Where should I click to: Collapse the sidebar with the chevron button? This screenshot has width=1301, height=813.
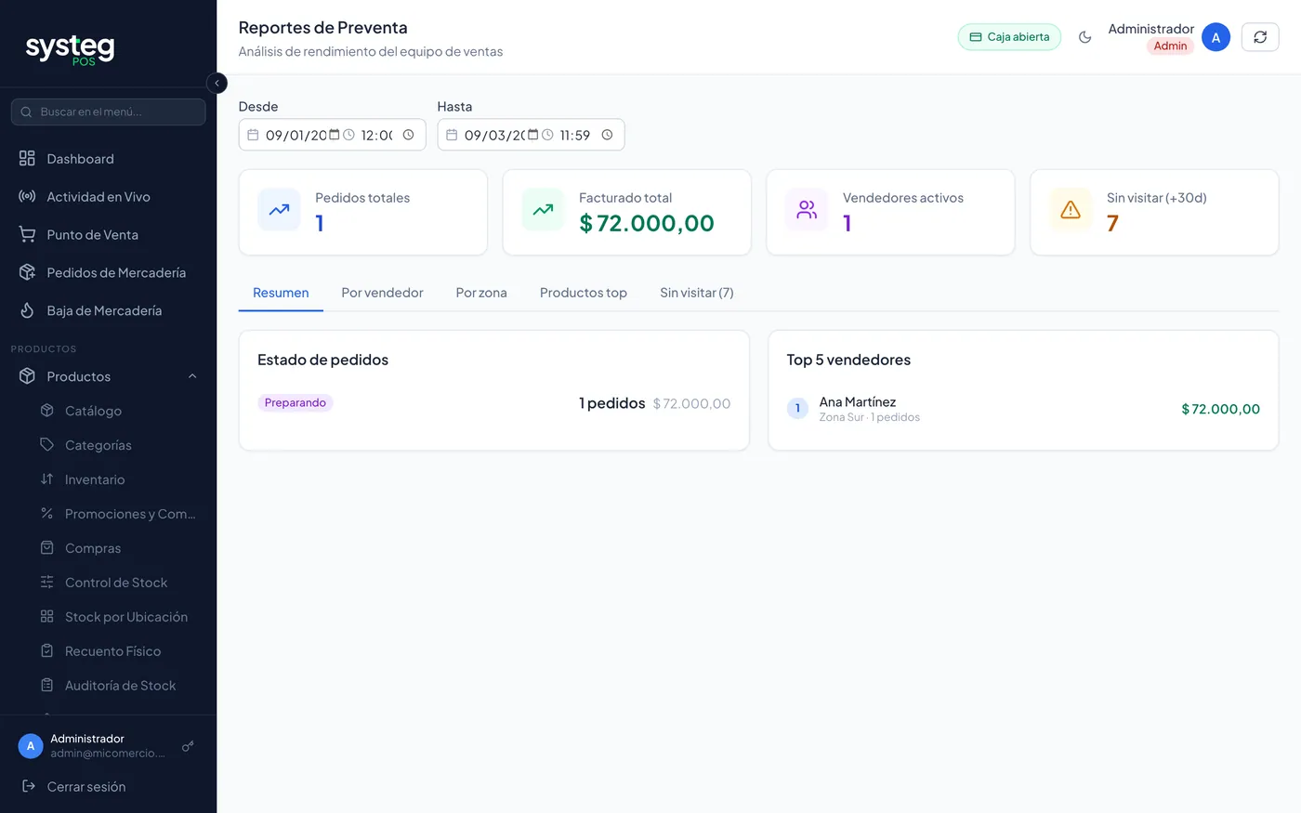tap(217, 84)
